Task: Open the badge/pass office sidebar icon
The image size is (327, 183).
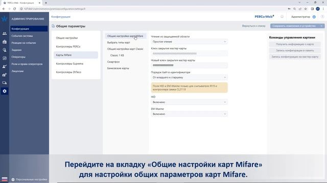Action: [x=5, y=42]
